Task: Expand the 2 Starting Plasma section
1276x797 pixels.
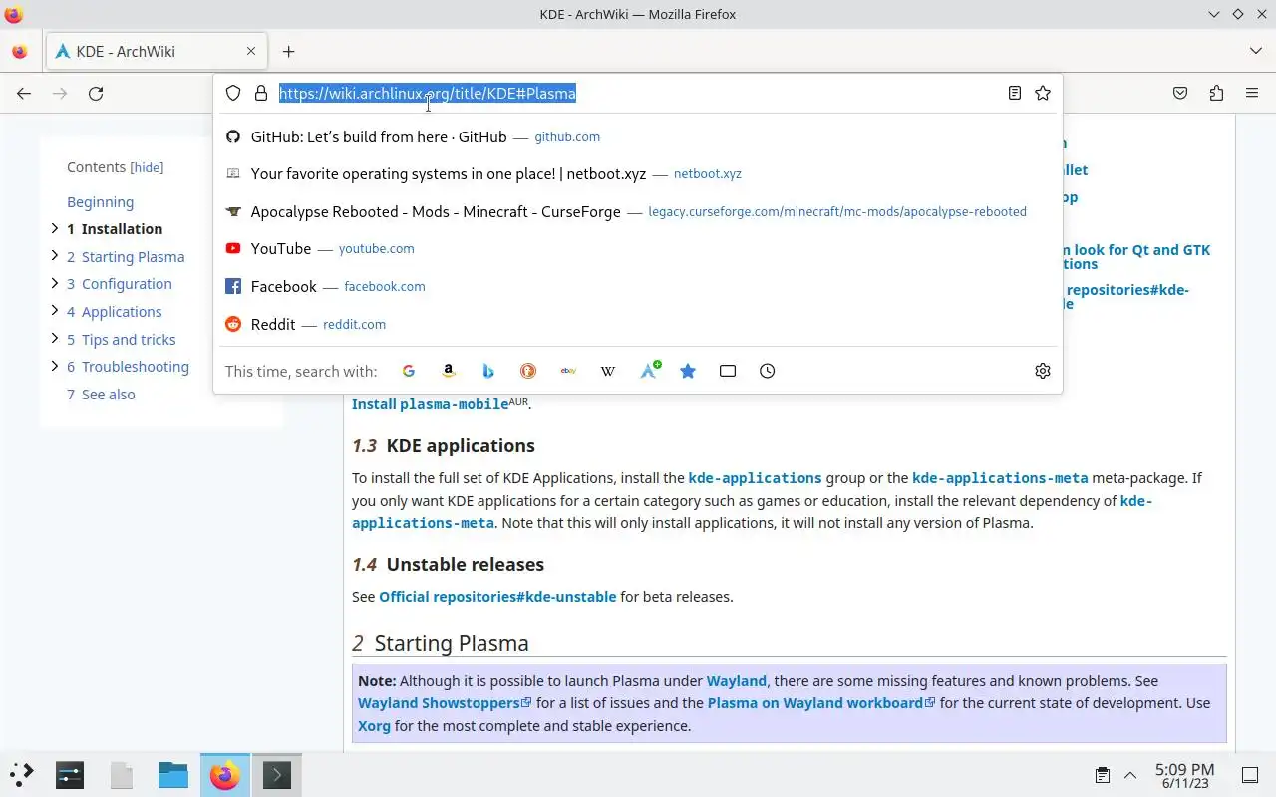Action: click(x=55, y=256)
